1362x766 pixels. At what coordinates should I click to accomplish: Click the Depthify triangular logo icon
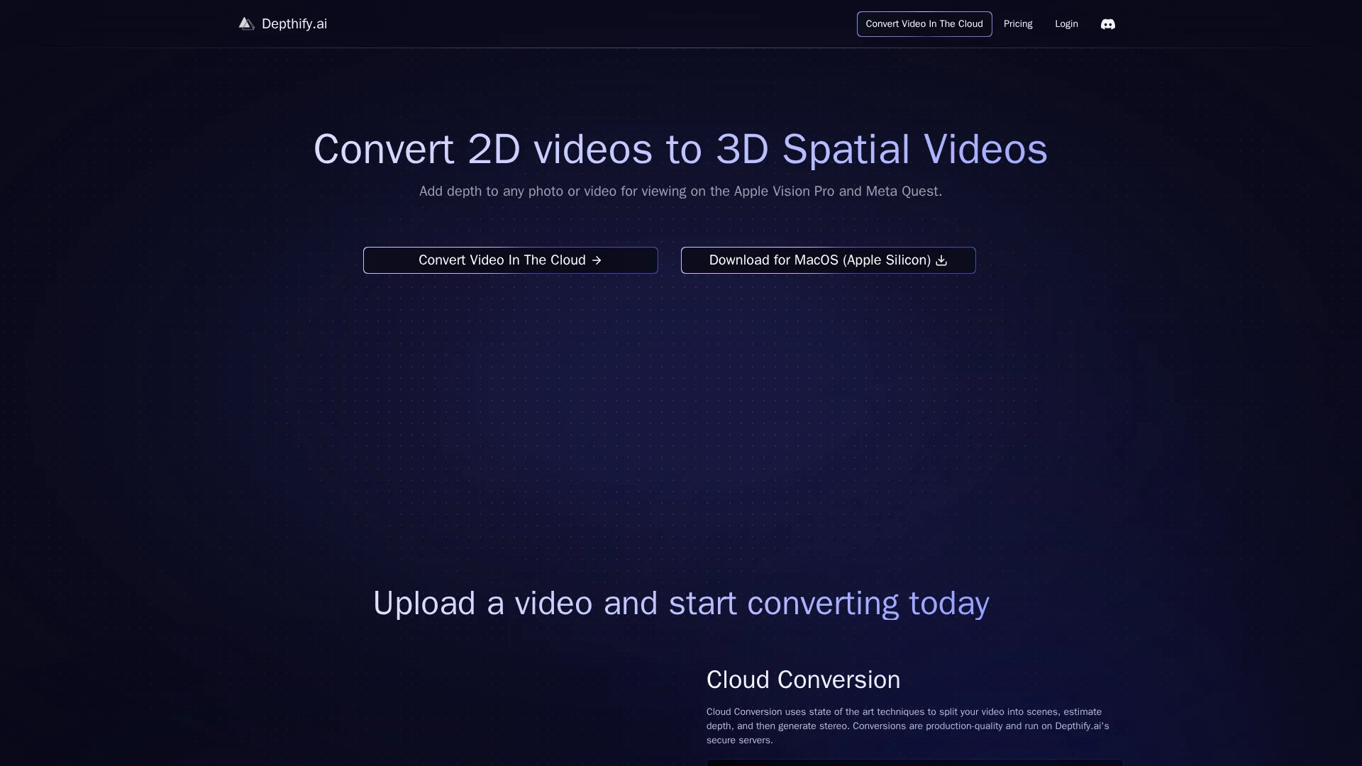(x=246, y=24)
